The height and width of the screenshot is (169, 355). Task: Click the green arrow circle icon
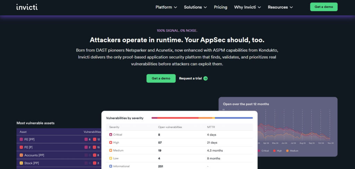205,79
